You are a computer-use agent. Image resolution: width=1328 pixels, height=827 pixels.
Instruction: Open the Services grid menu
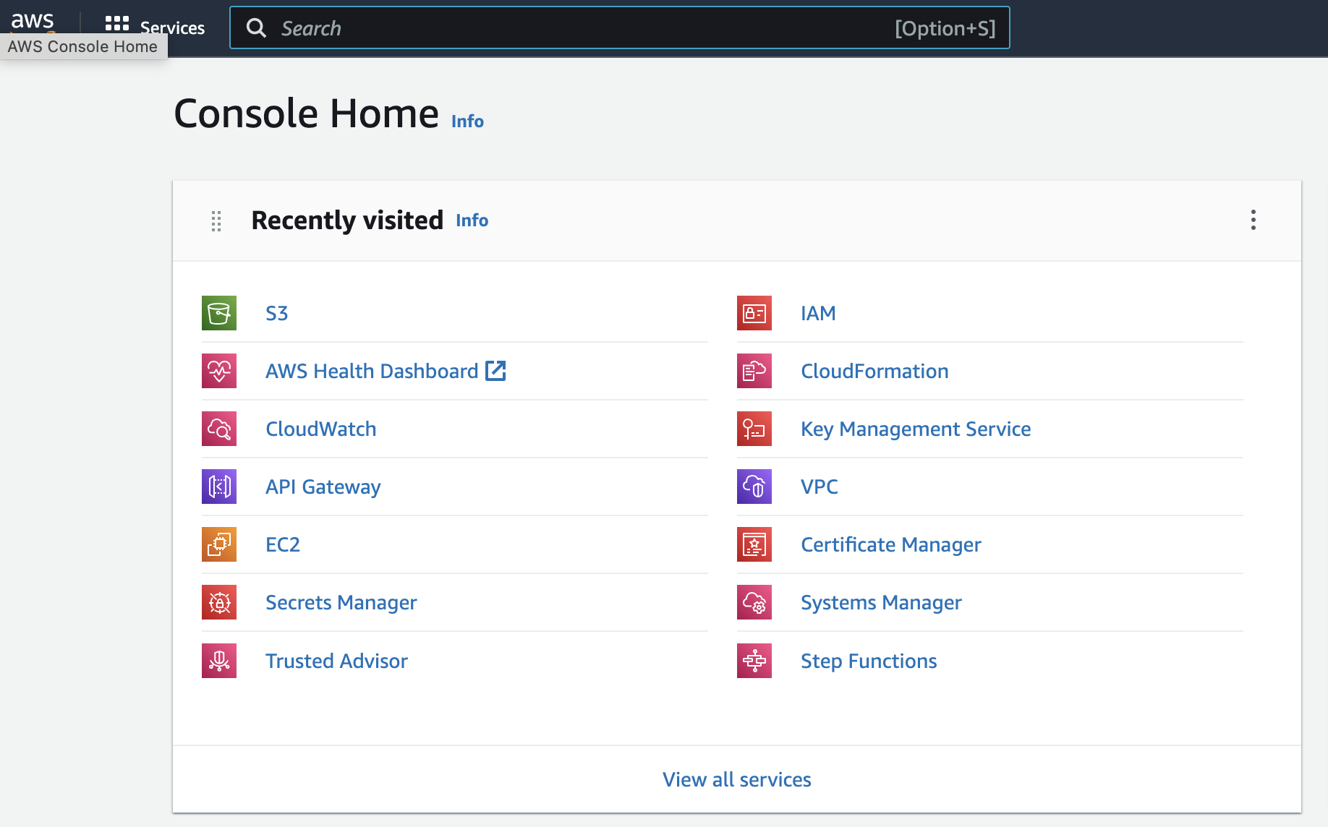tap(155, 25)
